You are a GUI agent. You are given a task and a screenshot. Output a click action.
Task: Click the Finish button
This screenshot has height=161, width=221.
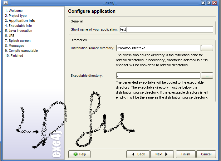tap(186, 154)
